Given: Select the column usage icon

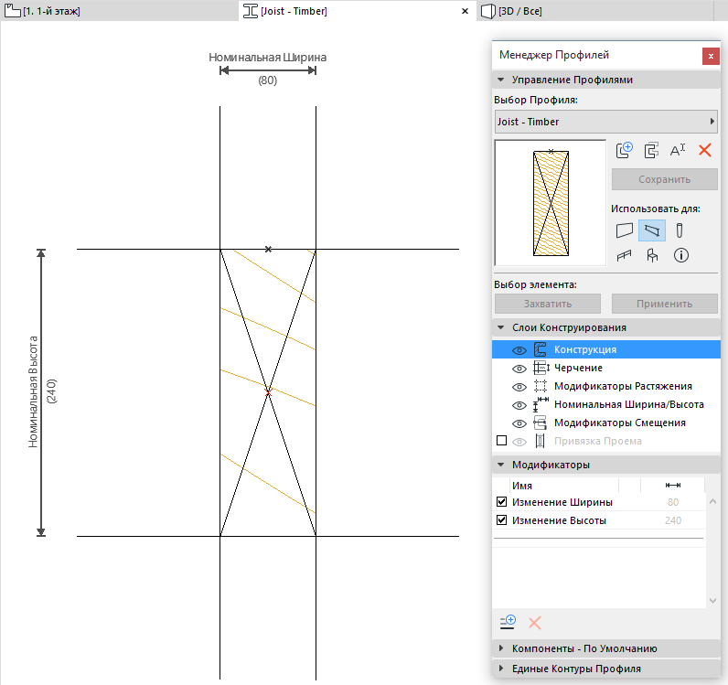Looking at the screenshot, I should (680, 230).
